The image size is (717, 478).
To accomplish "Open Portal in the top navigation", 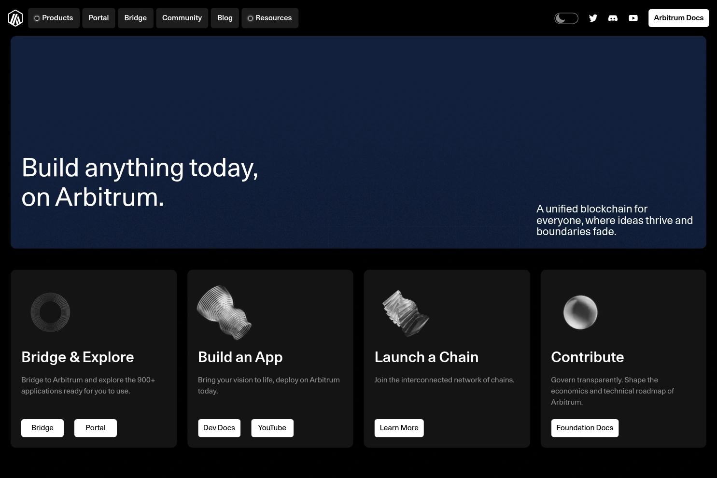I will [98, 18].
